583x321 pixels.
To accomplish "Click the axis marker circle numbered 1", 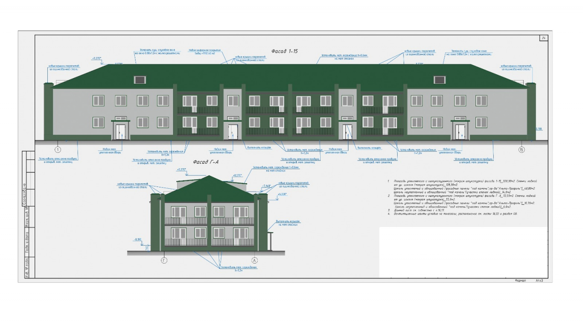I will tap(58, 150).
